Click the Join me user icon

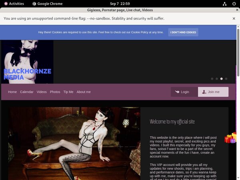pos(204,92)
